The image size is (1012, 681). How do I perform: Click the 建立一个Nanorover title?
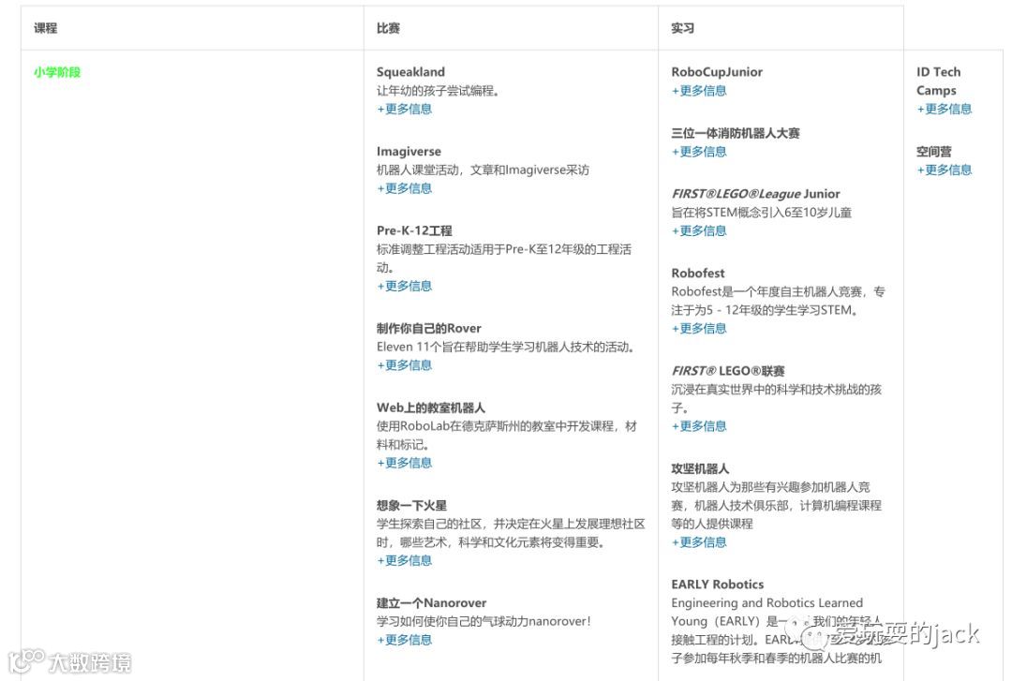click(x=432, y=603)
